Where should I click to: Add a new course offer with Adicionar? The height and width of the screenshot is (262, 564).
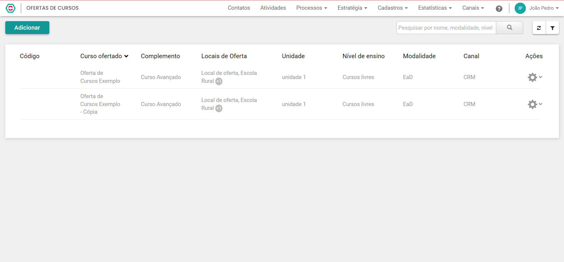click(x=27, y=28)
